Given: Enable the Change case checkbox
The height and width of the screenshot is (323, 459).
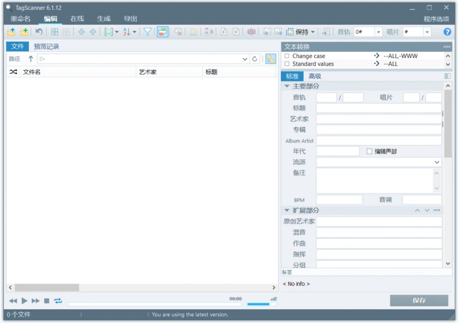Looking at the screenshot, I should (287, 56).
